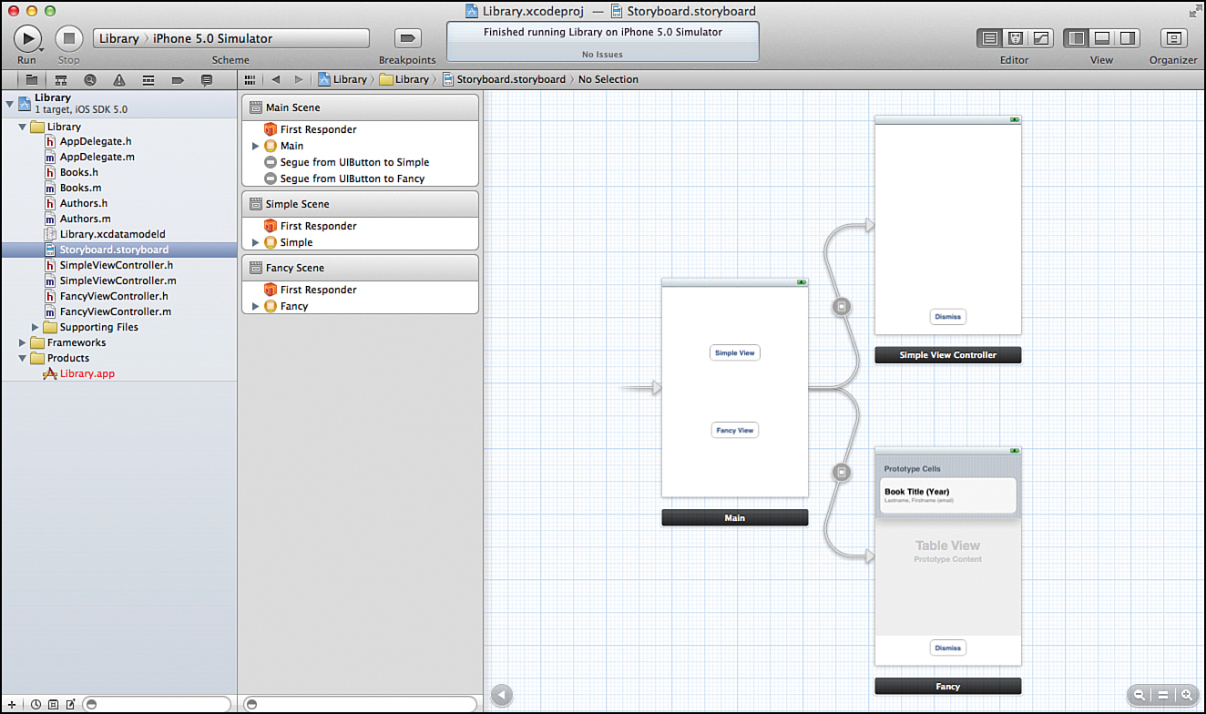Image resolution: width=1206 pixels, height=714 pixels.
Task: Open the Search navigator
Action: 89,79
